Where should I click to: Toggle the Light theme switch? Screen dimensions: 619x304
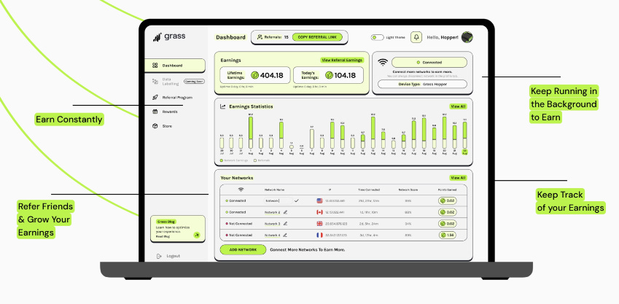point(378,37)
